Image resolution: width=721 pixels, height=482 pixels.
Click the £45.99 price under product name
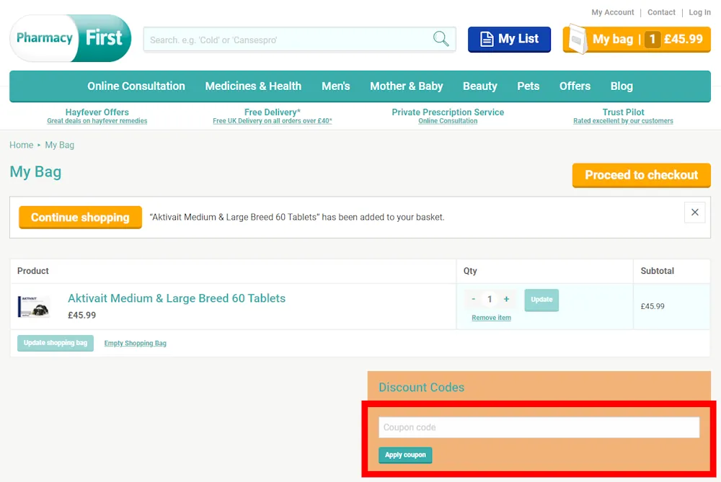82,315
